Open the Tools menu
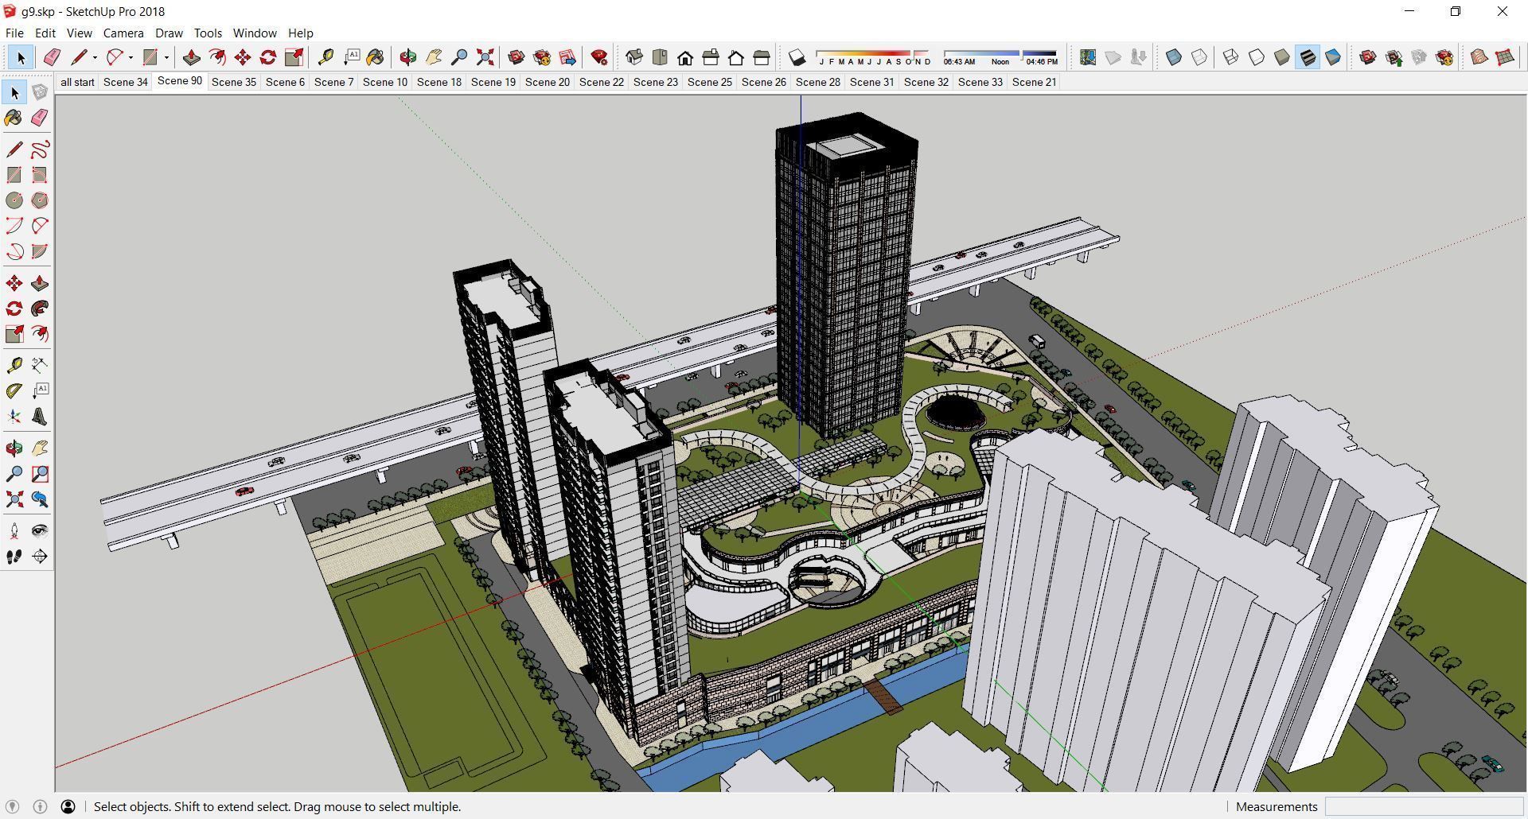1528x819 pixels. (x=208, y=33)
